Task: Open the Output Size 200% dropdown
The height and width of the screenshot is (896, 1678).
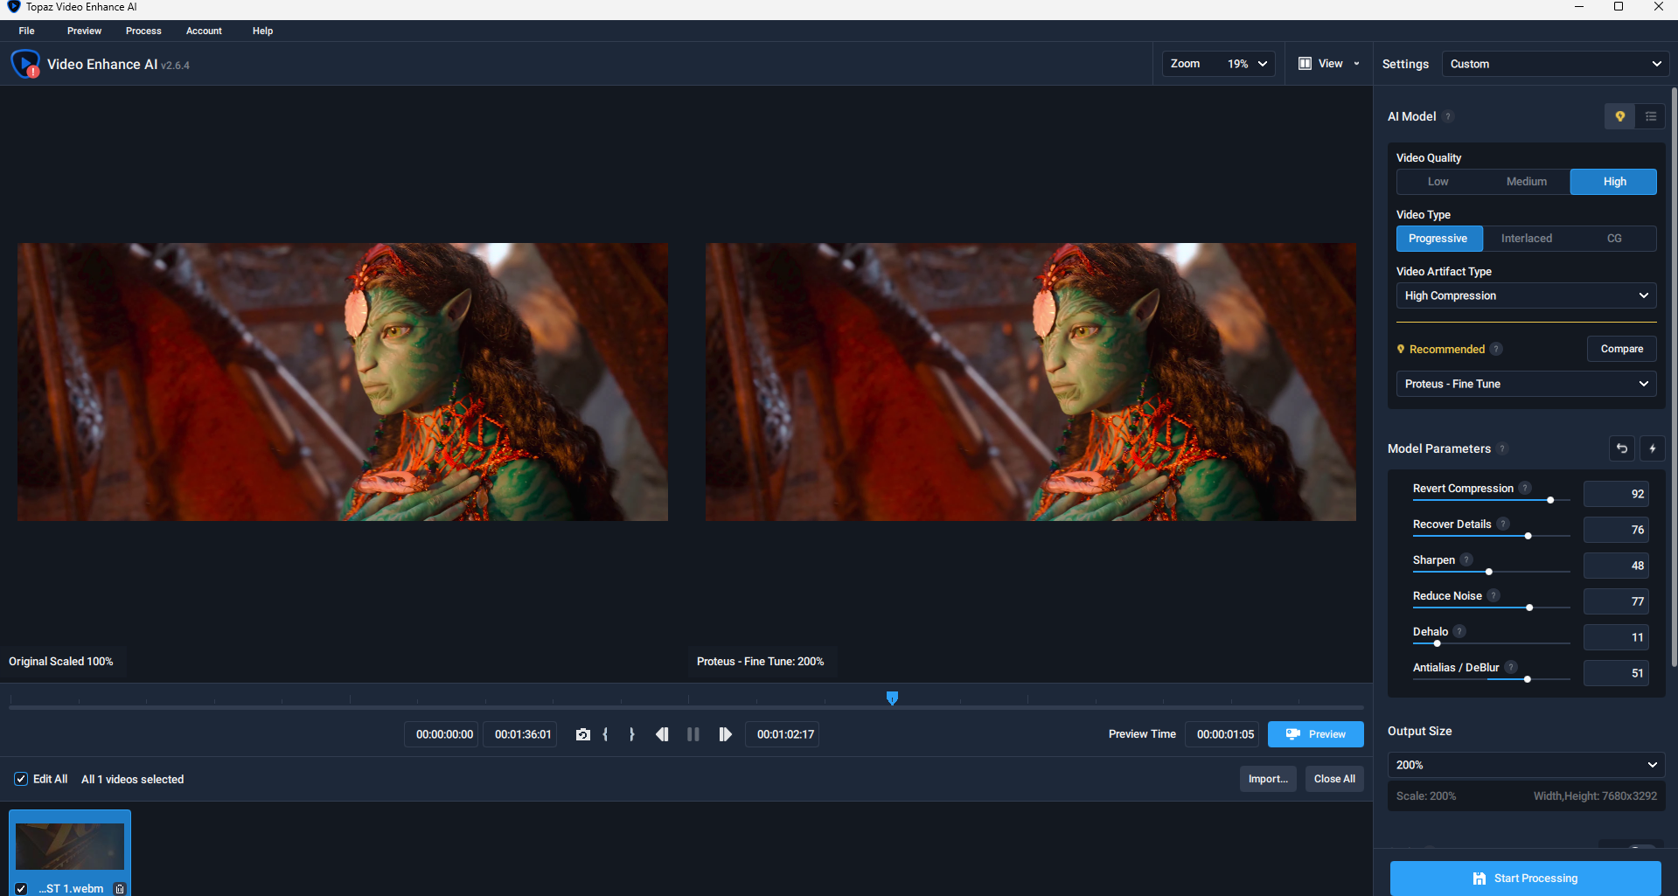Action: (x=1526, y=765)
